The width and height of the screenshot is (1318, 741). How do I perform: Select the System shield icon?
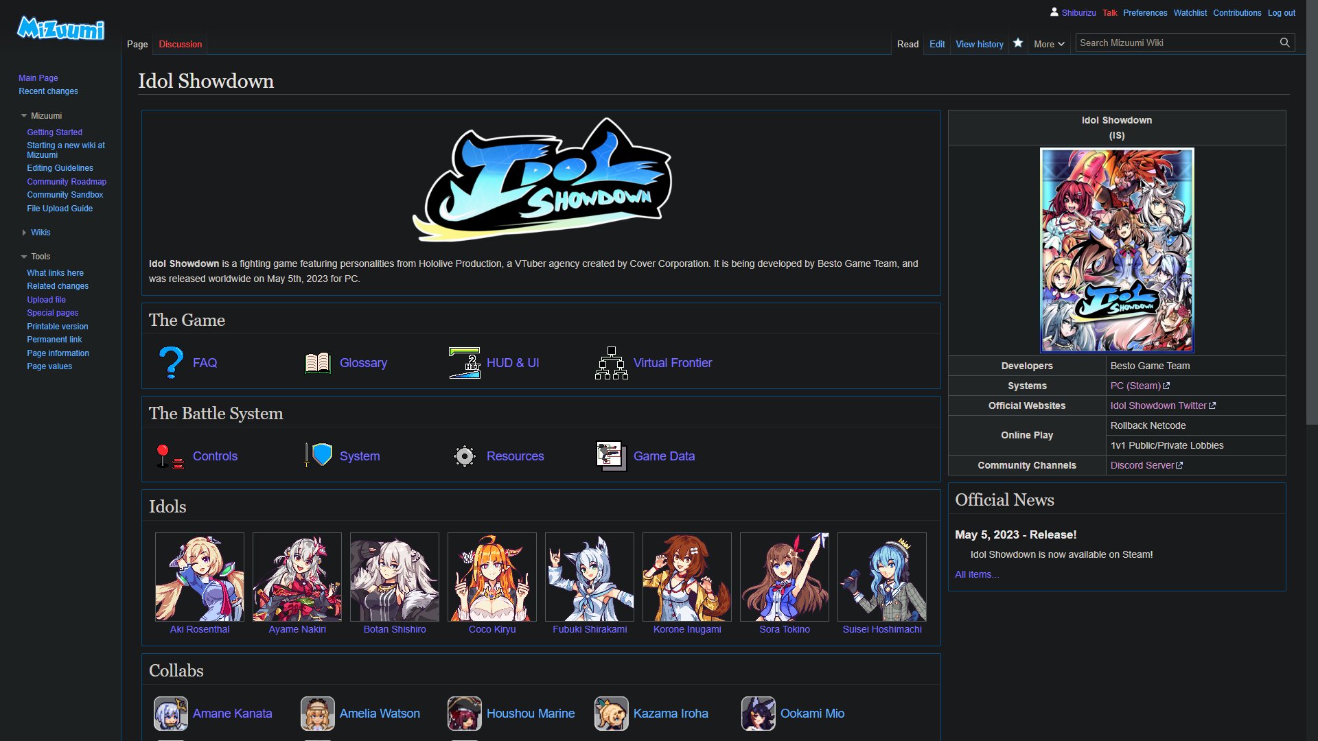coord(319,456)
